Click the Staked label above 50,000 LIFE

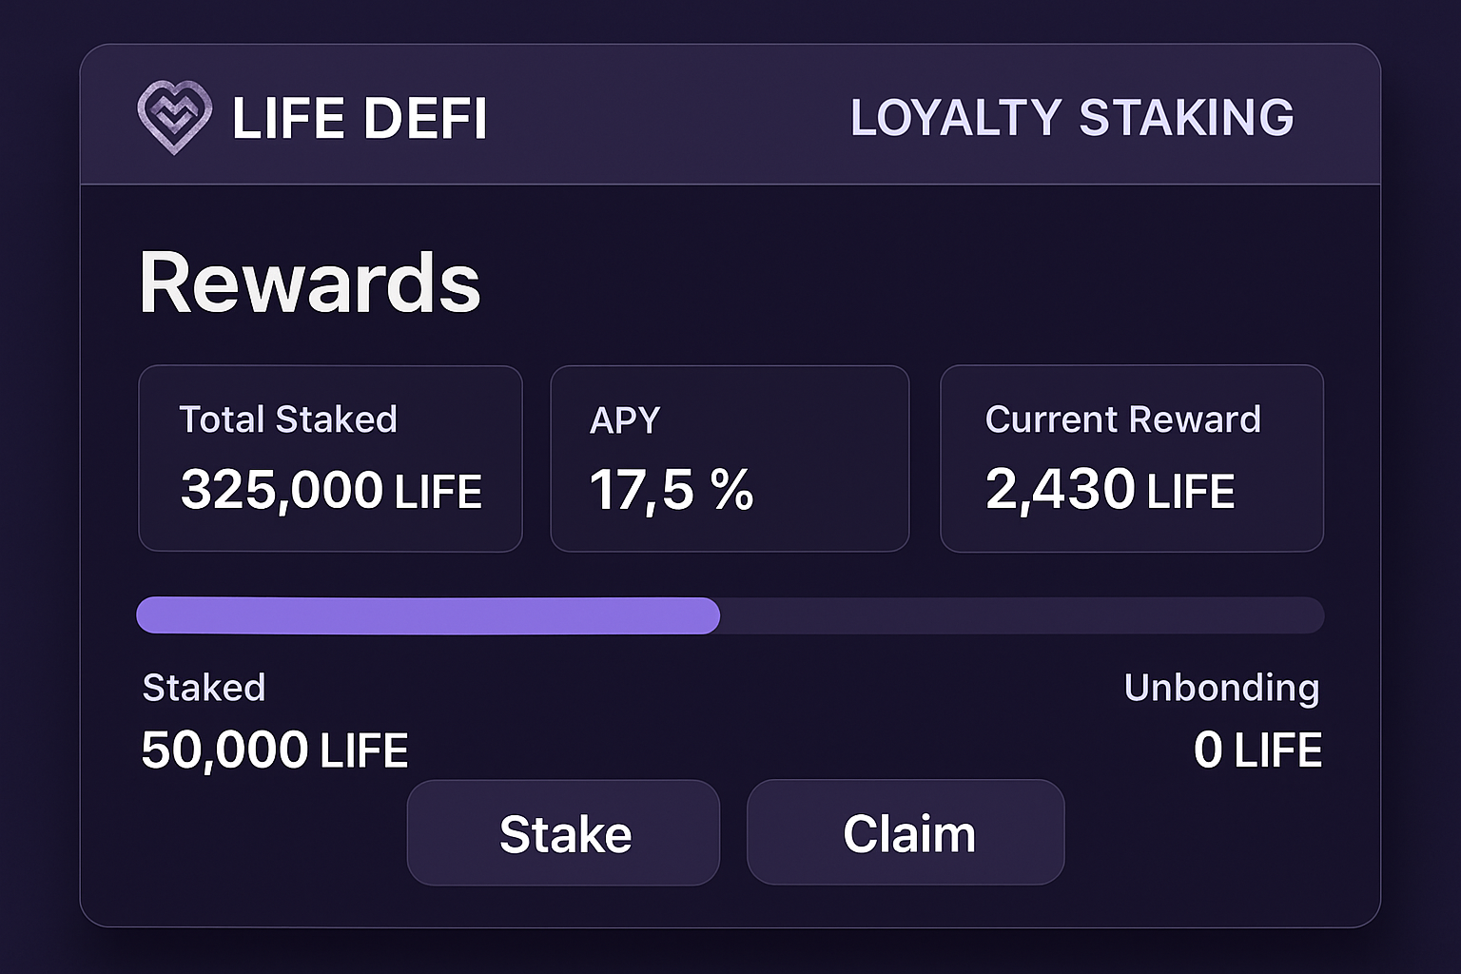coord(204,687)
